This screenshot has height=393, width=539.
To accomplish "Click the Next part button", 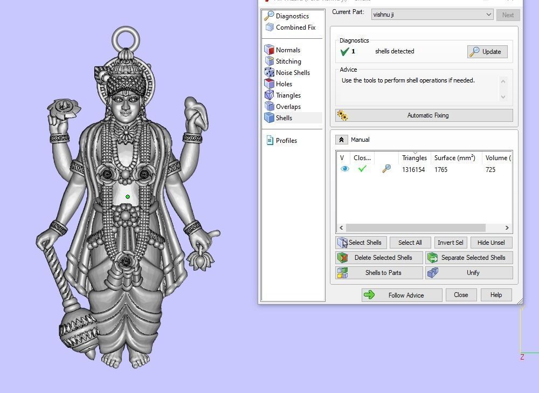I will [x=508, y=15].
